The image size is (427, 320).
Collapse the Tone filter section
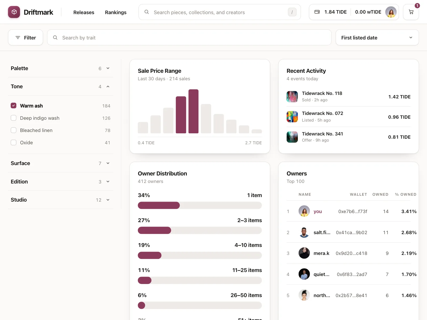click(x=61, y=86)
